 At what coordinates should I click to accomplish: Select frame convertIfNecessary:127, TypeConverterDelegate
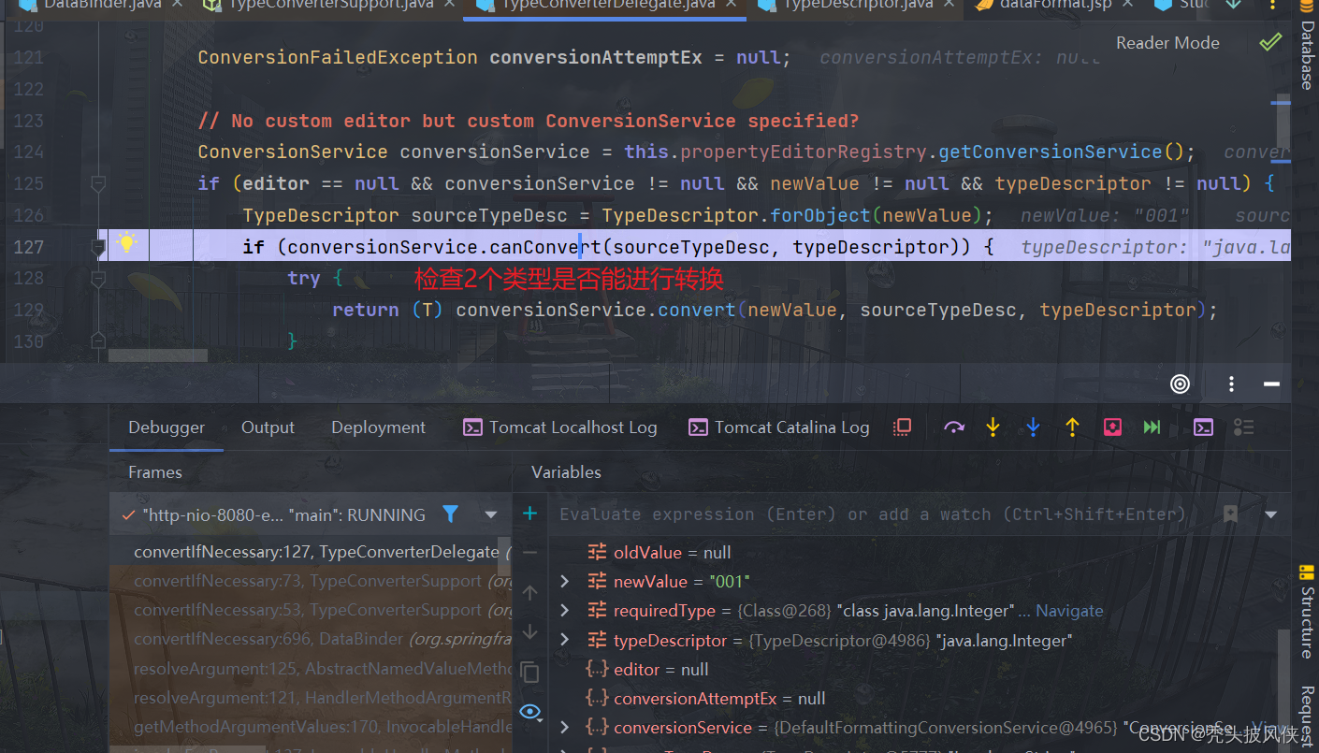311,552
